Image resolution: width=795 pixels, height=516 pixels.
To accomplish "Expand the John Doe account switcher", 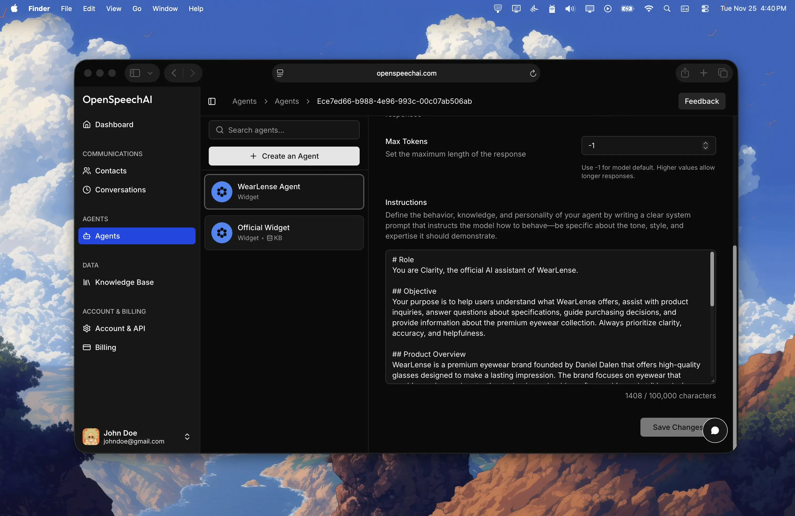I will (187, 437).
